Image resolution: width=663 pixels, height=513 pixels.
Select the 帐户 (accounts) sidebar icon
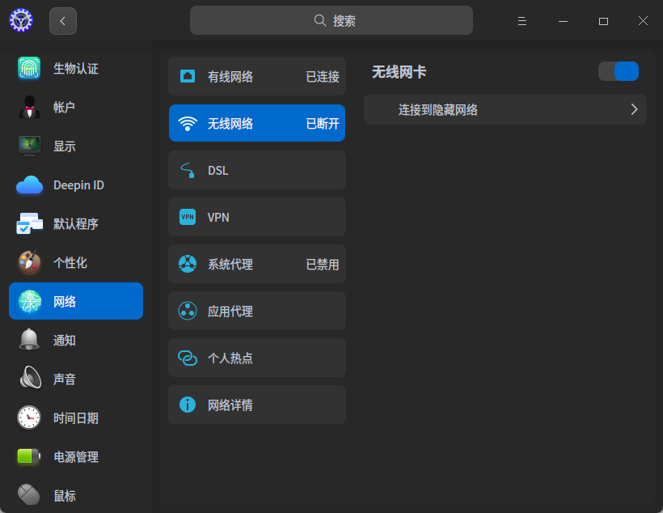pyautogui.click(x=29, y=107)
